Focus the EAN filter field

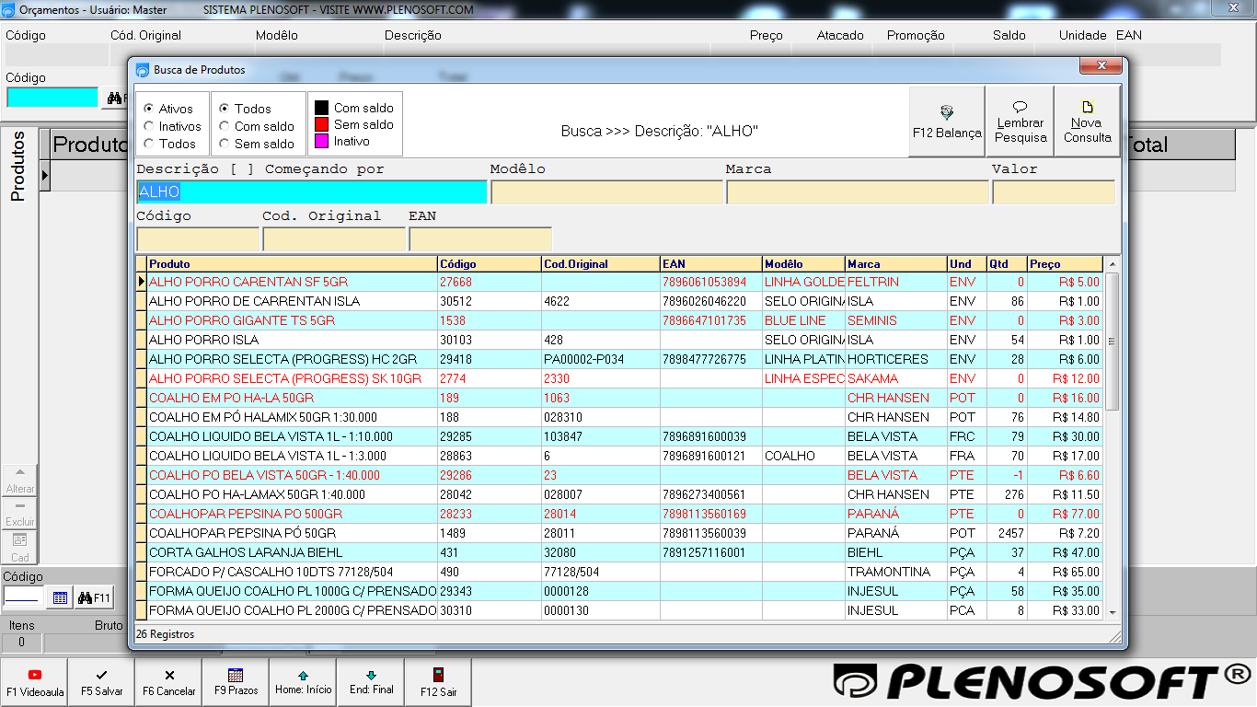coord(480,239)
